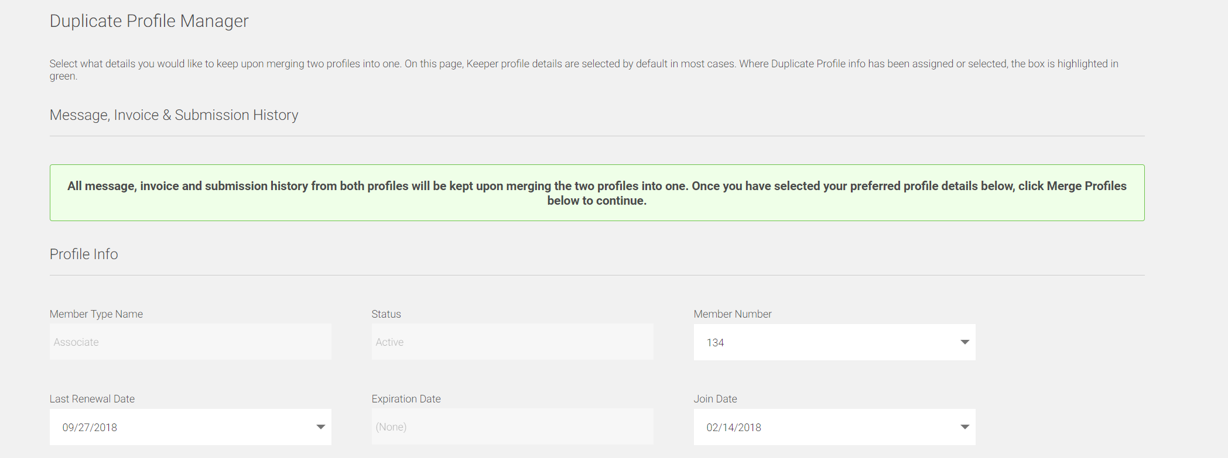Click the Status field label

[386, 314]
